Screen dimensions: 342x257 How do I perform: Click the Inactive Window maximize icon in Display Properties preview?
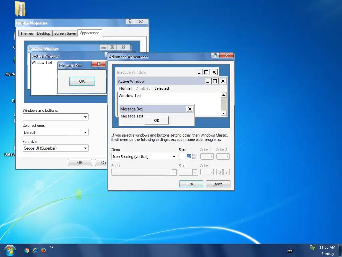[112, 47]
